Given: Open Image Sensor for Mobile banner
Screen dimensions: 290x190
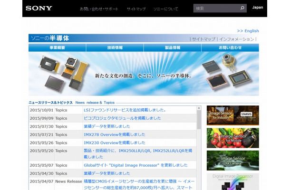Looking at the screenshot, I should 233,138.
